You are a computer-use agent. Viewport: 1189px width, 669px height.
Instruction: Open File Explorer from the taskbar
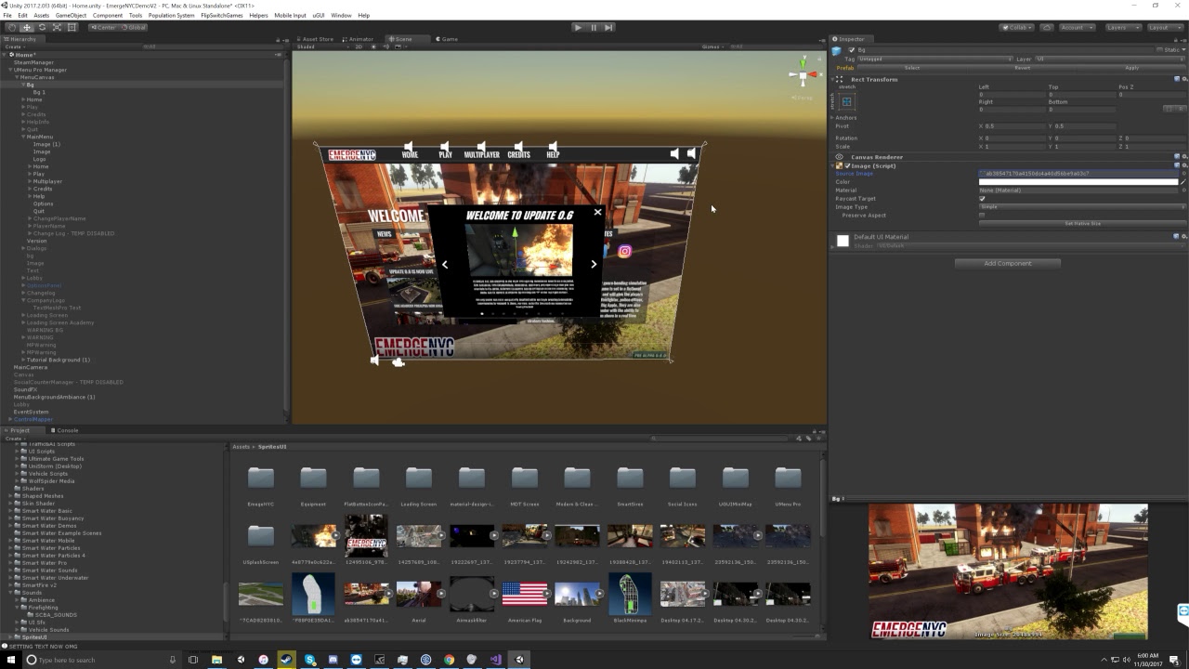coord(216,660)
